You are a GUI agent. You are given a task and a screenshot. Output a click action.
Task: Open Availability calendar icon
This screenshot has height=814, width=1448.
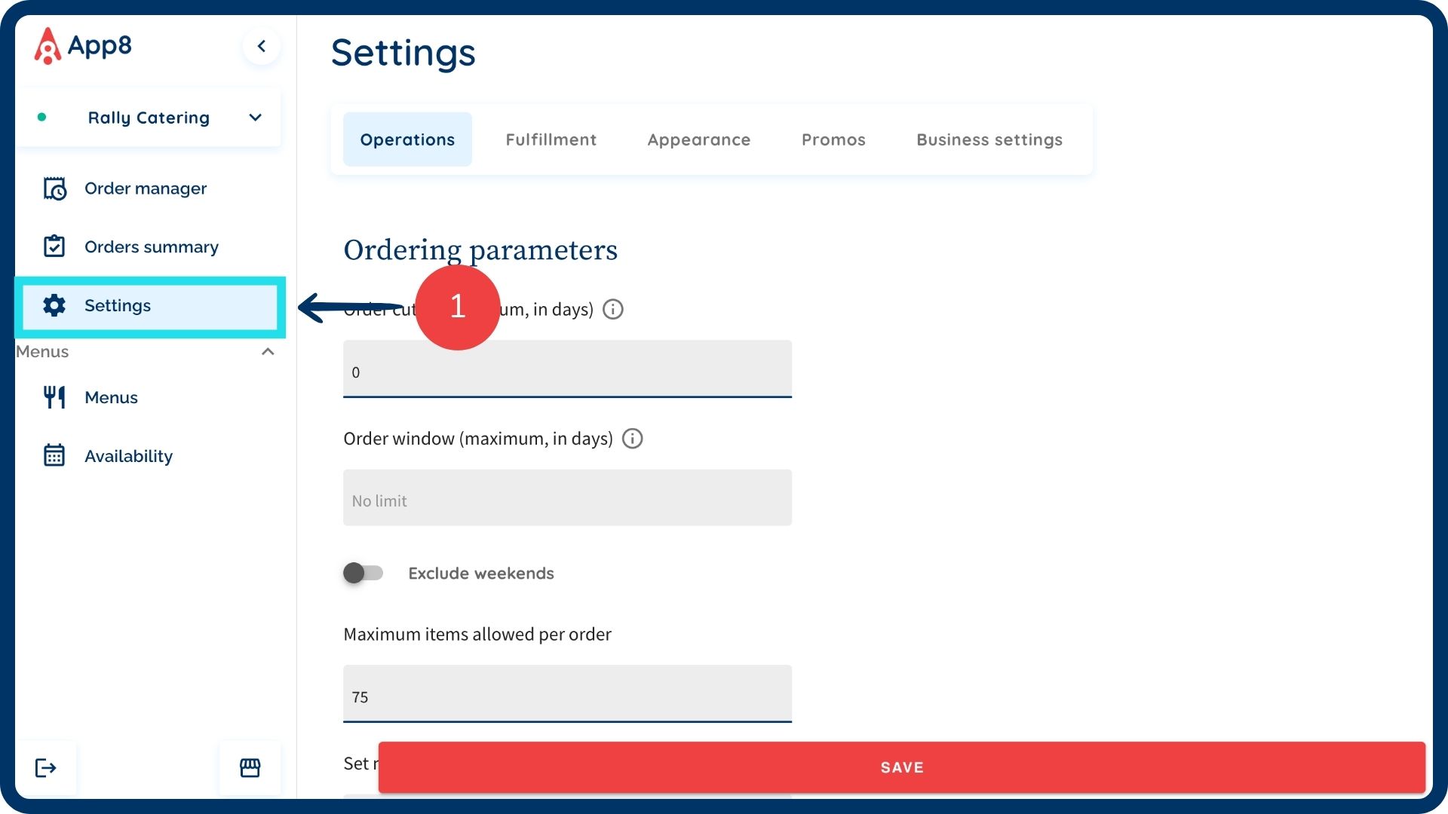[x=54, y=455]
